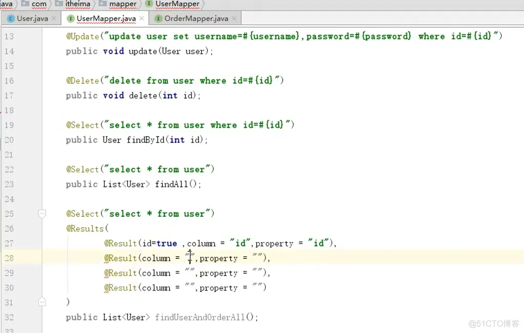Switch to the User.java tab
This screenshot has width=524, height=333.
pos(32,18)
